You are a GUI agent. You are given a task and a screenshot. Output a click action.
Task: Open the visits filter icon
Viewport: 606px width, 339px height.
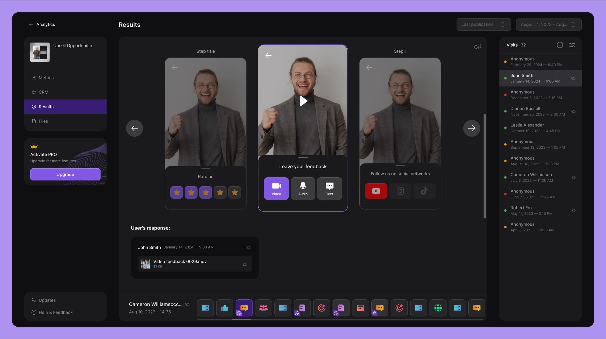560,45
